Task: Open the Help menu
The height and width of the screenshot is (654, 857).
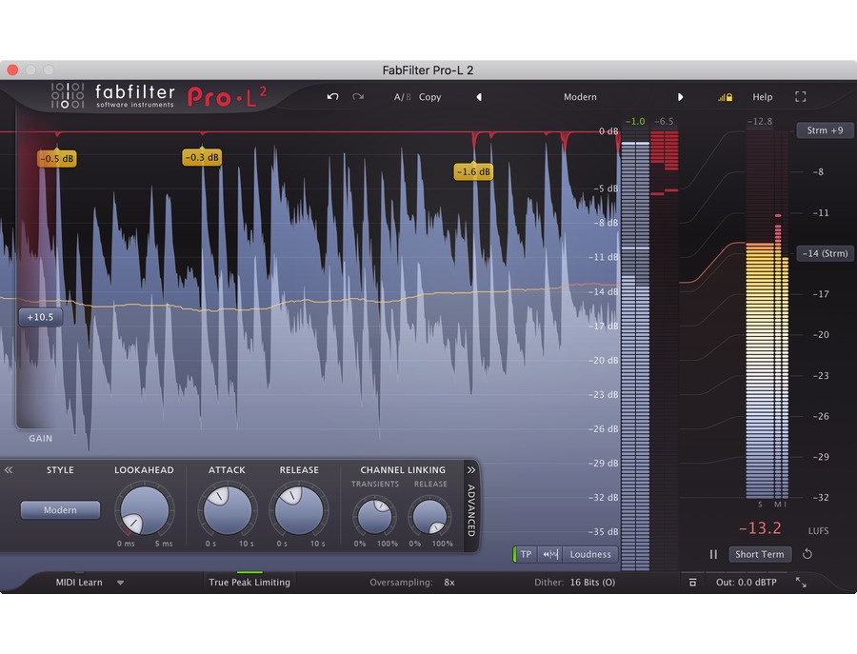Action: (x=763, y=97)
